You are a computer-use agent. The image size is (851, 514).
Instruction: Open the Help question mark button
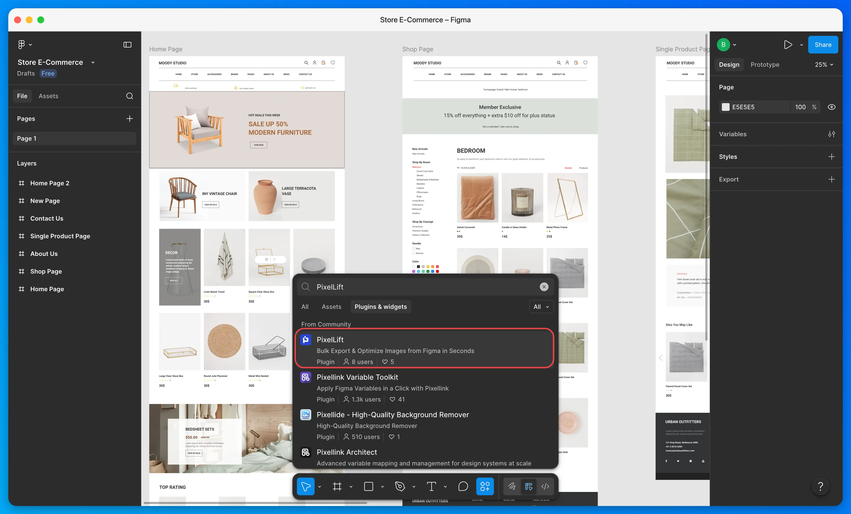coord(821,486)
